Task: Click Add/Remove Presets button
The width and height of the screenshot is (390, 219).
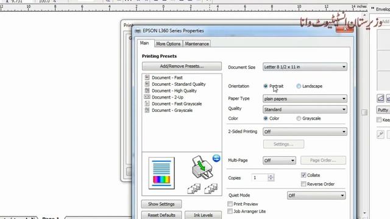Action: point(182,66)
